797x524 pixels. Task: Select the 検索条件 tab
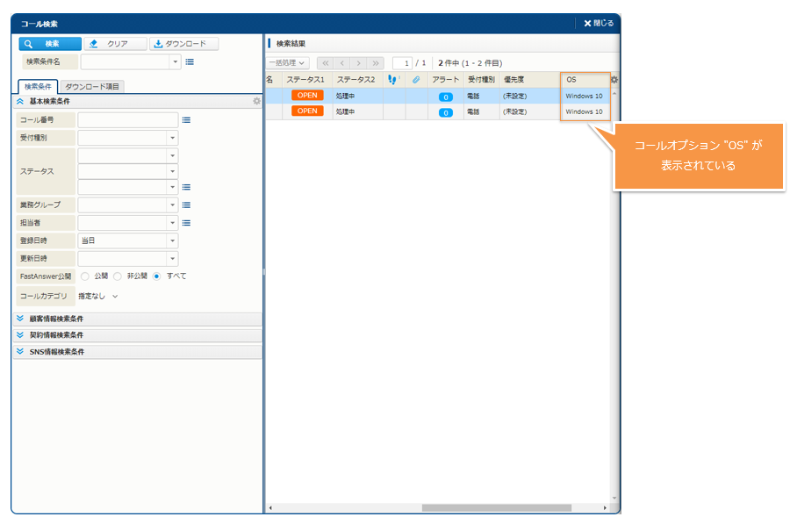(38, 87)
